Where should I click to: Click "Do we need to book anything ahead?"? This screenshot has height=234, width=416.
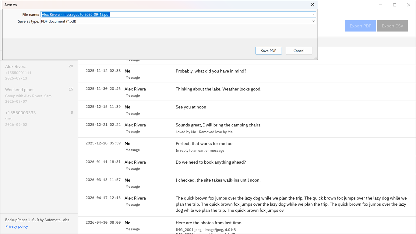coord(211,162)
